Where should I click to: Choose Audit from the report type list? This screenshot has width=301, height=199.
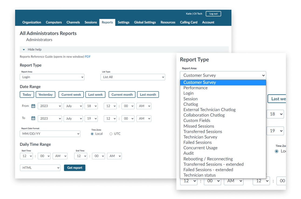click(x=189, y=153)
